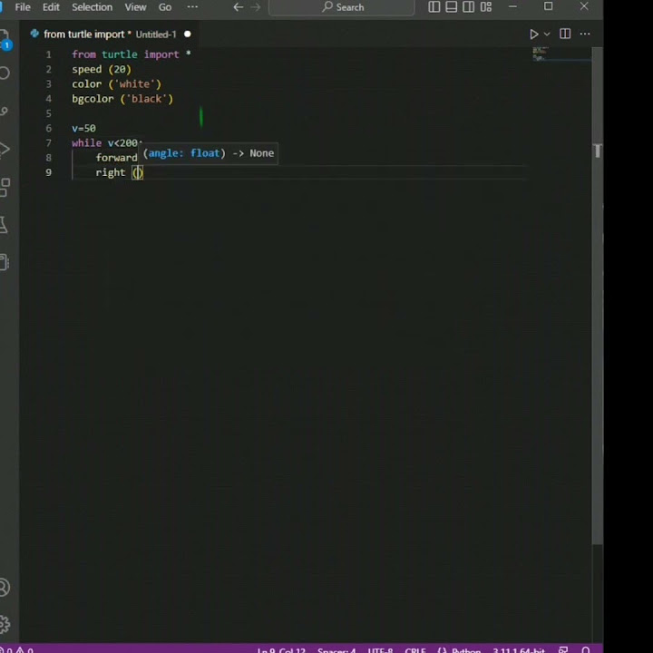Click line number 9 in the gutter
Screen dimensions: 653x653
pos(49,172)
